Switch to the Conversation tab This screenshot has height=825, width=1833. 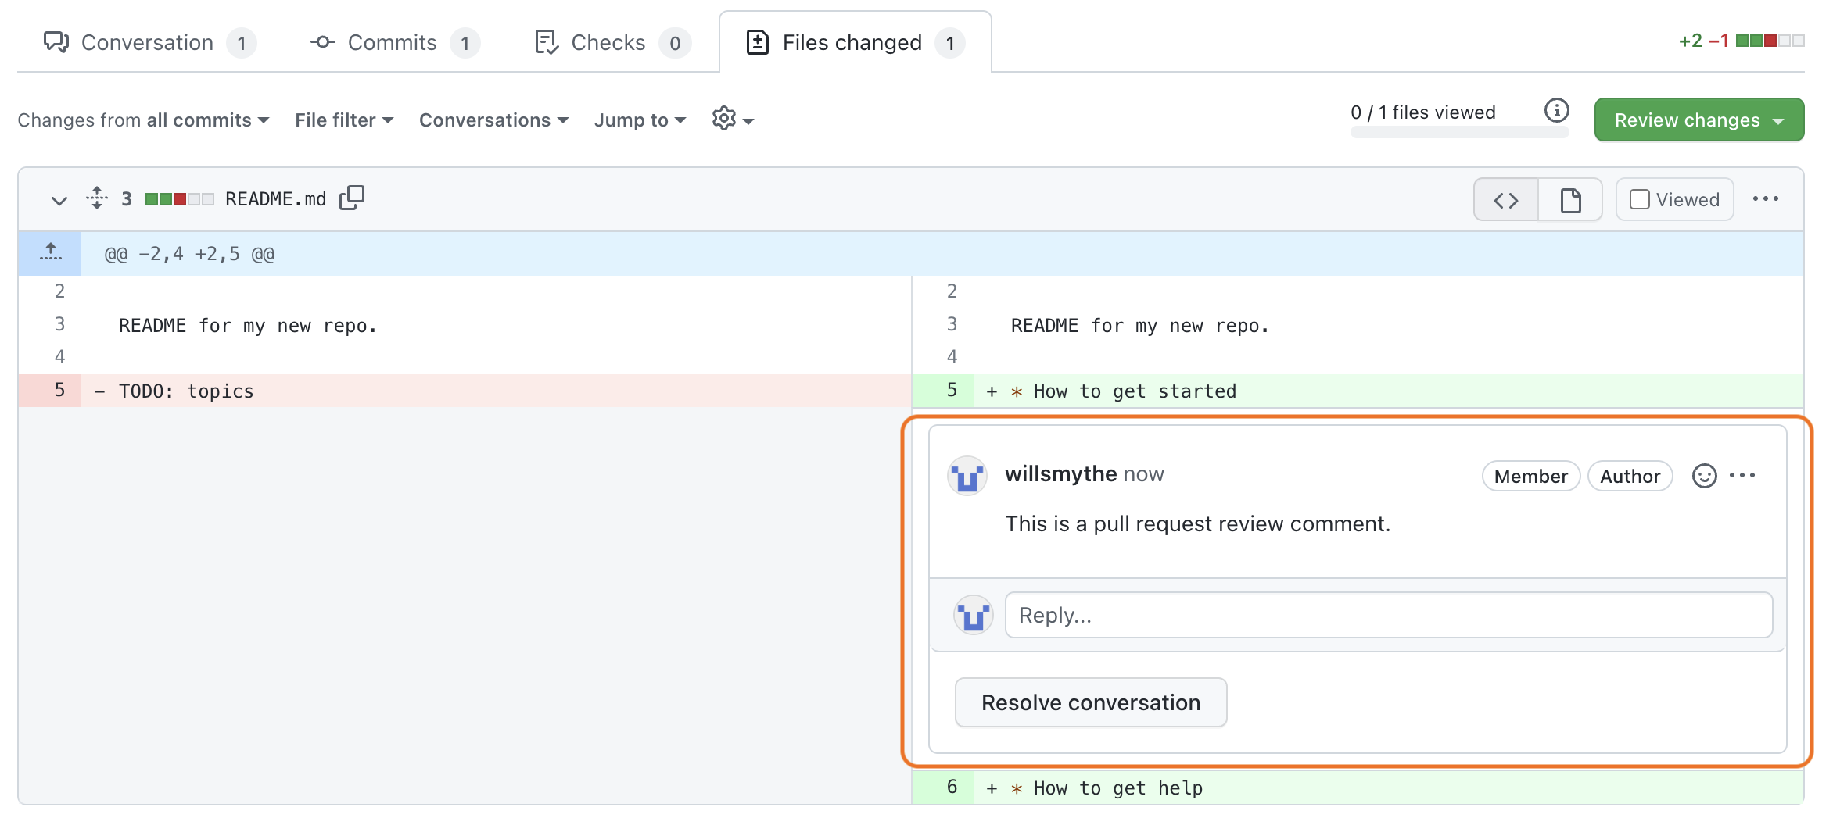(149, 42)
